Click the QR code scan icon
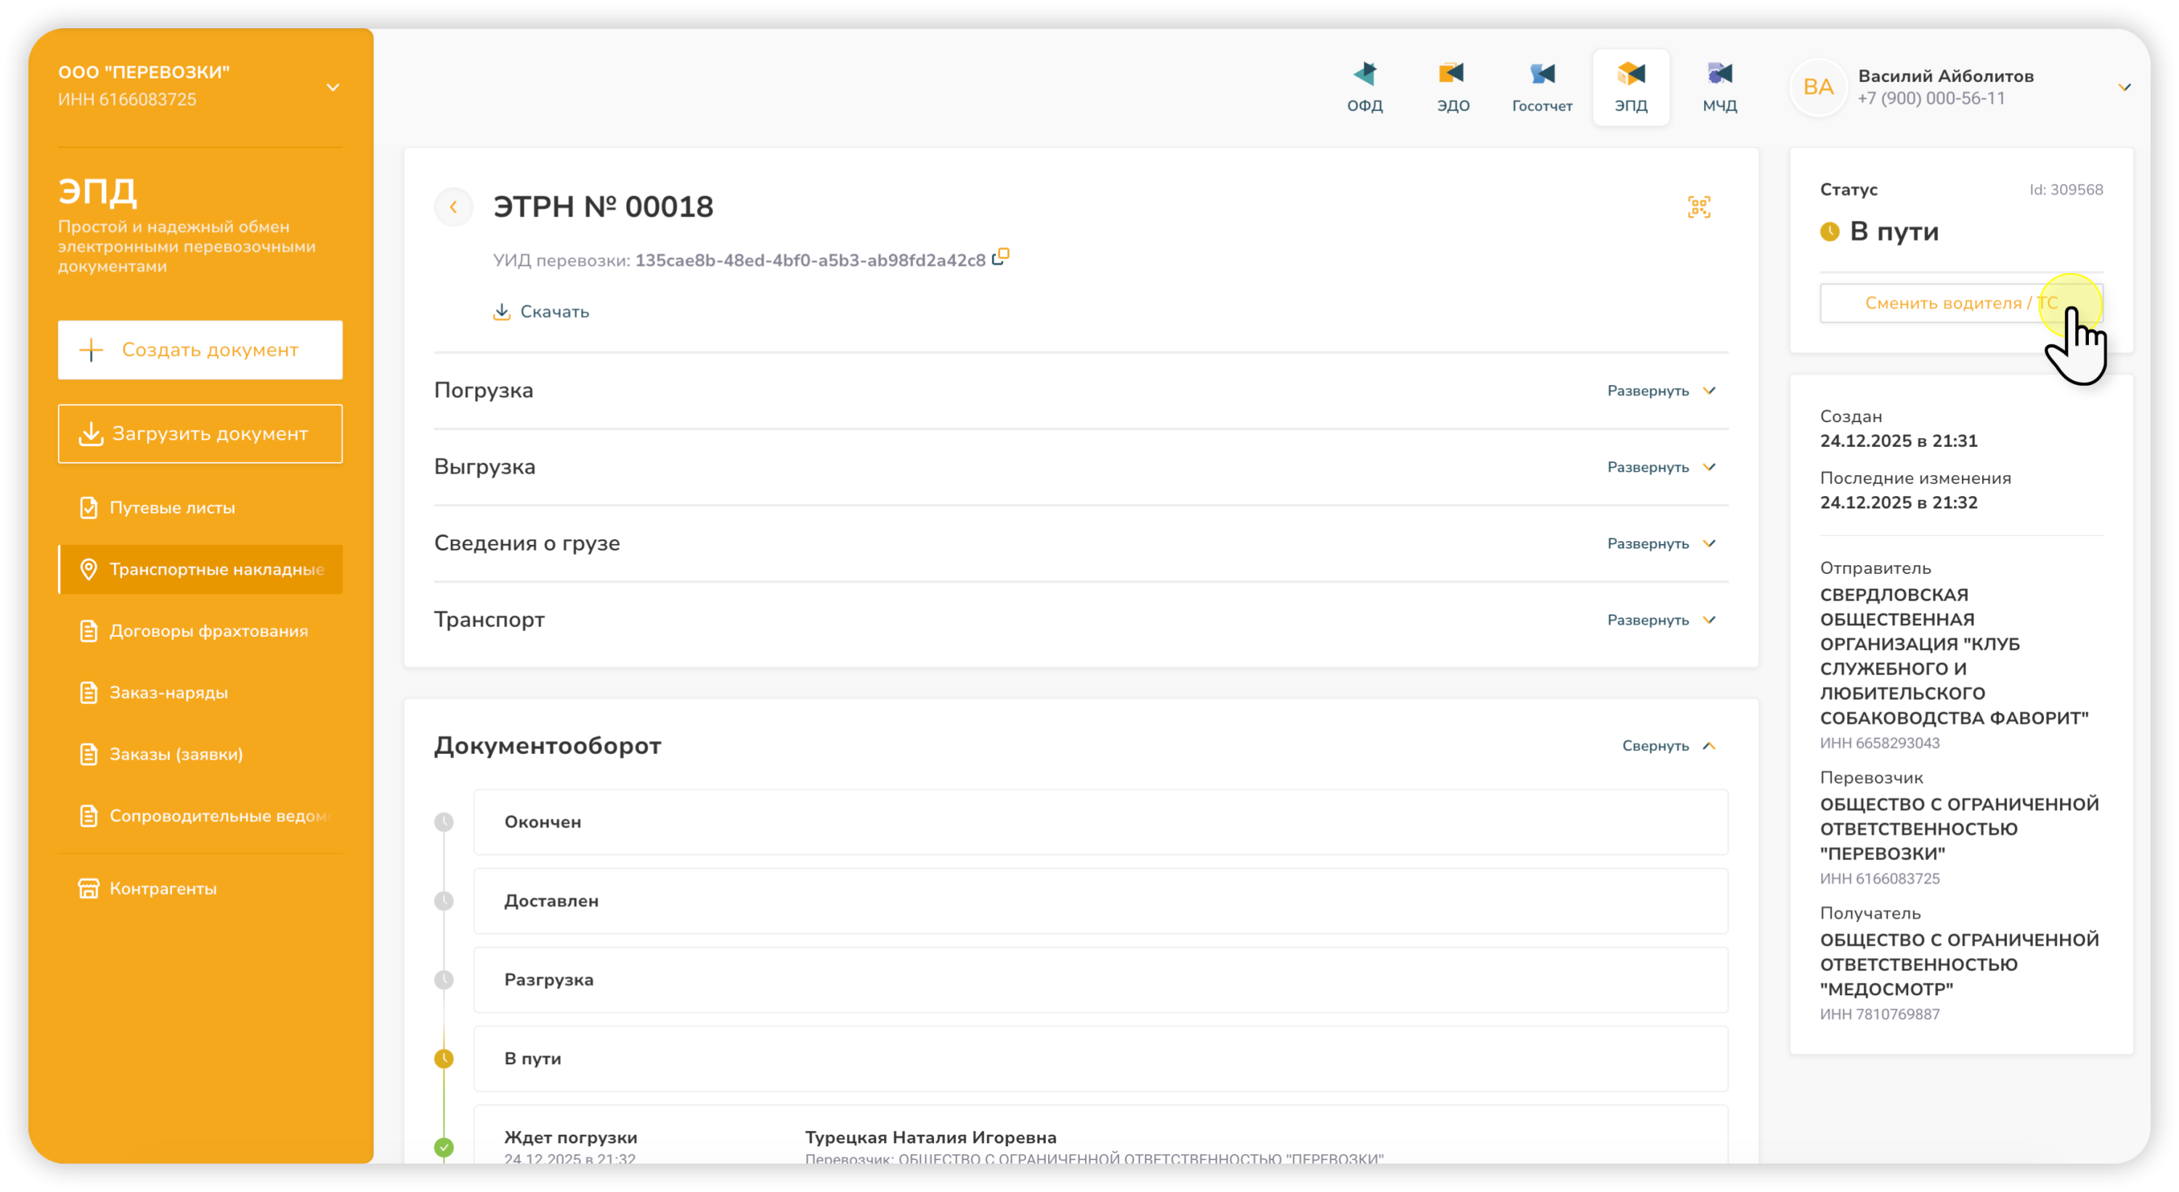The height and width of the screenshot is (1192, 2179). [1699, 207]
